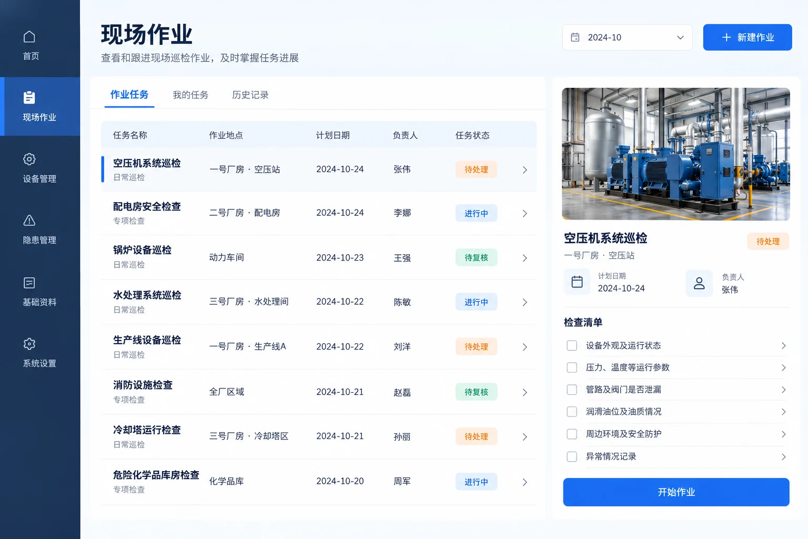
Task: Select the 水处理系统巡检 task name
Action: pyautogui.click(x=147, y=295)
